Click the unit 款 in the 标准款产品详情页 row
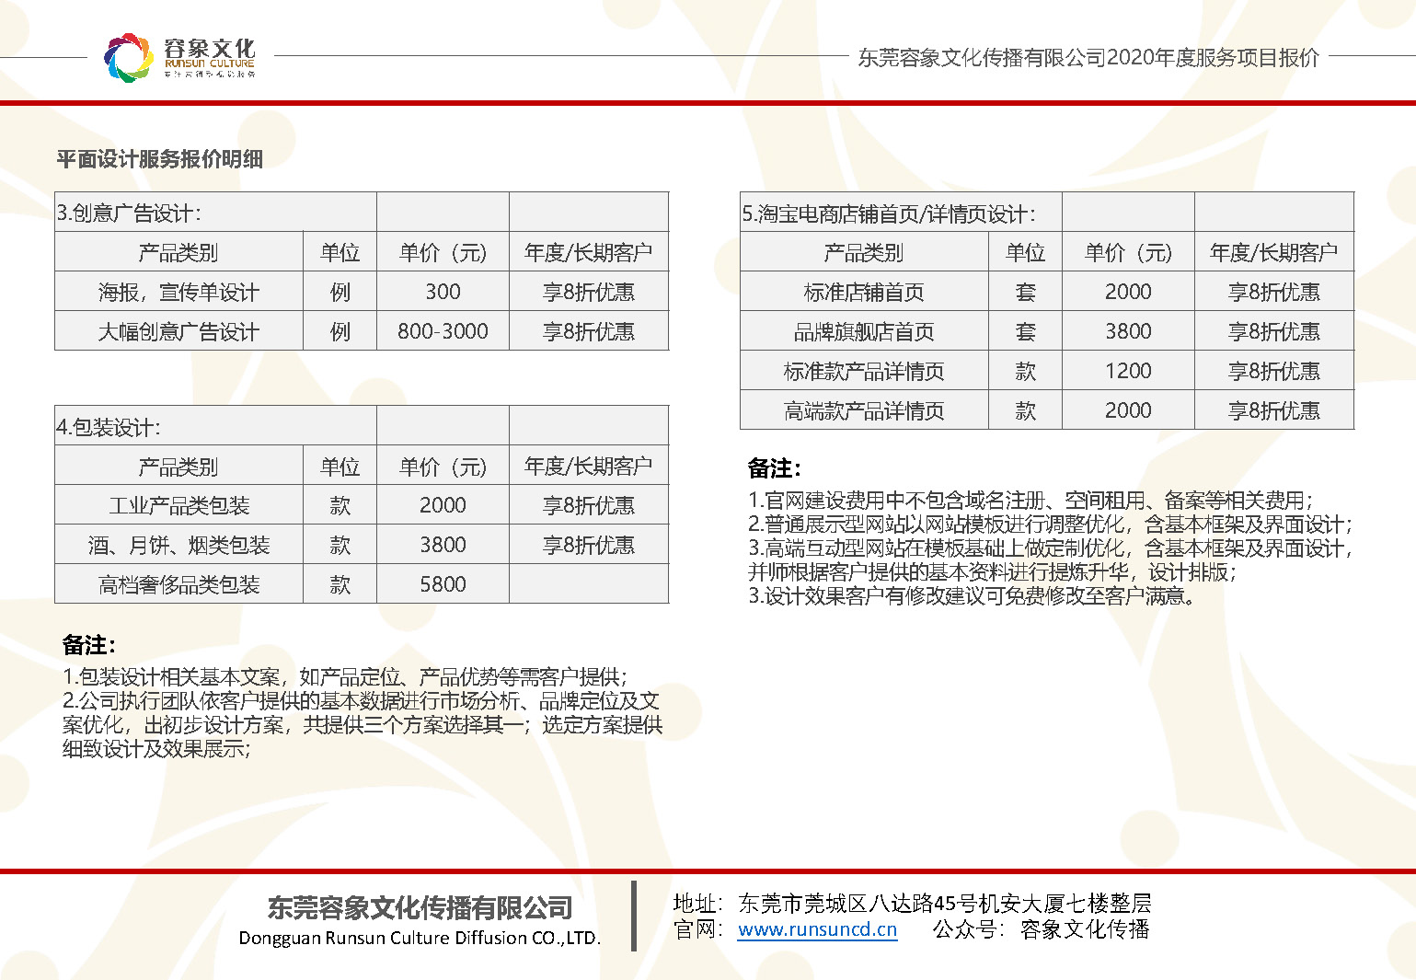Viewport: 1416px width, 980px height. coord(1026,372)
